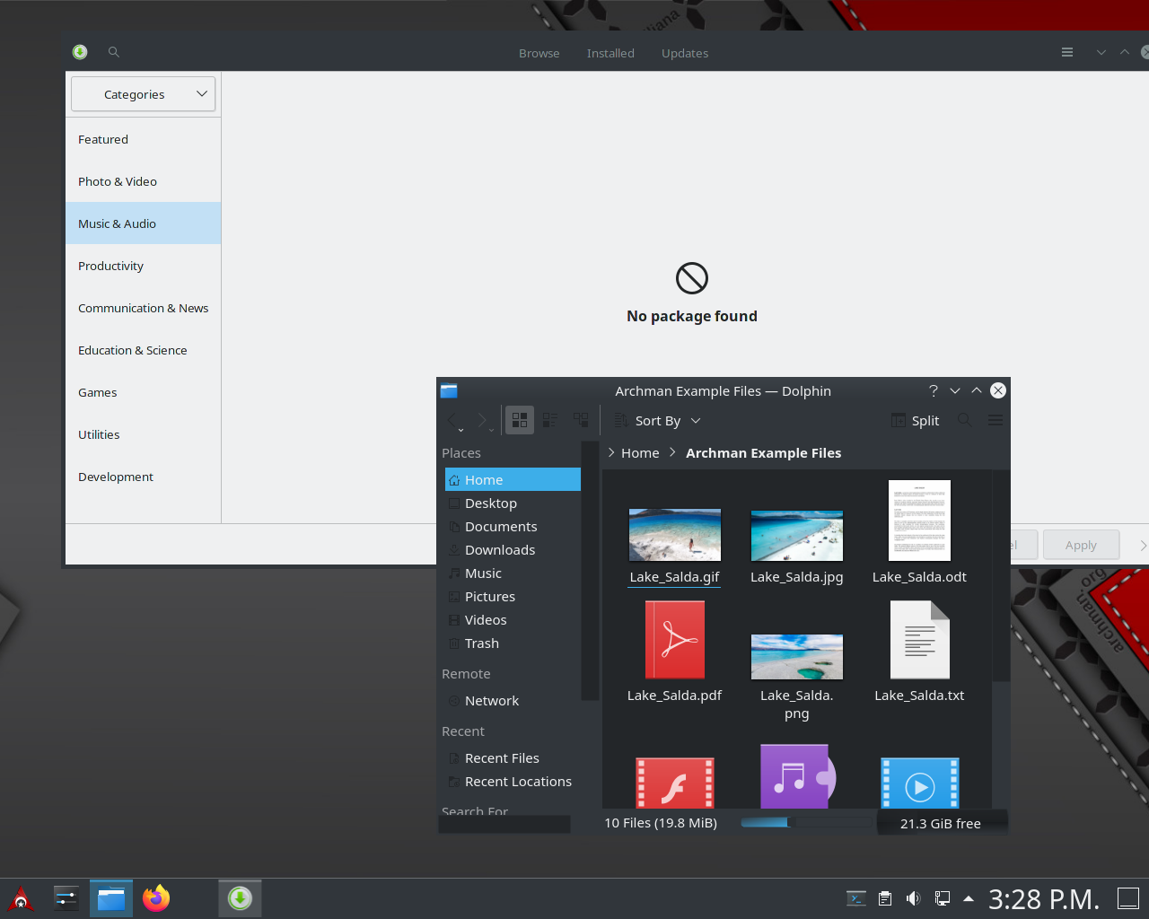Go back using Dolphin's back arrow
Screen dimensions: 1149x919
pos(453,420)
